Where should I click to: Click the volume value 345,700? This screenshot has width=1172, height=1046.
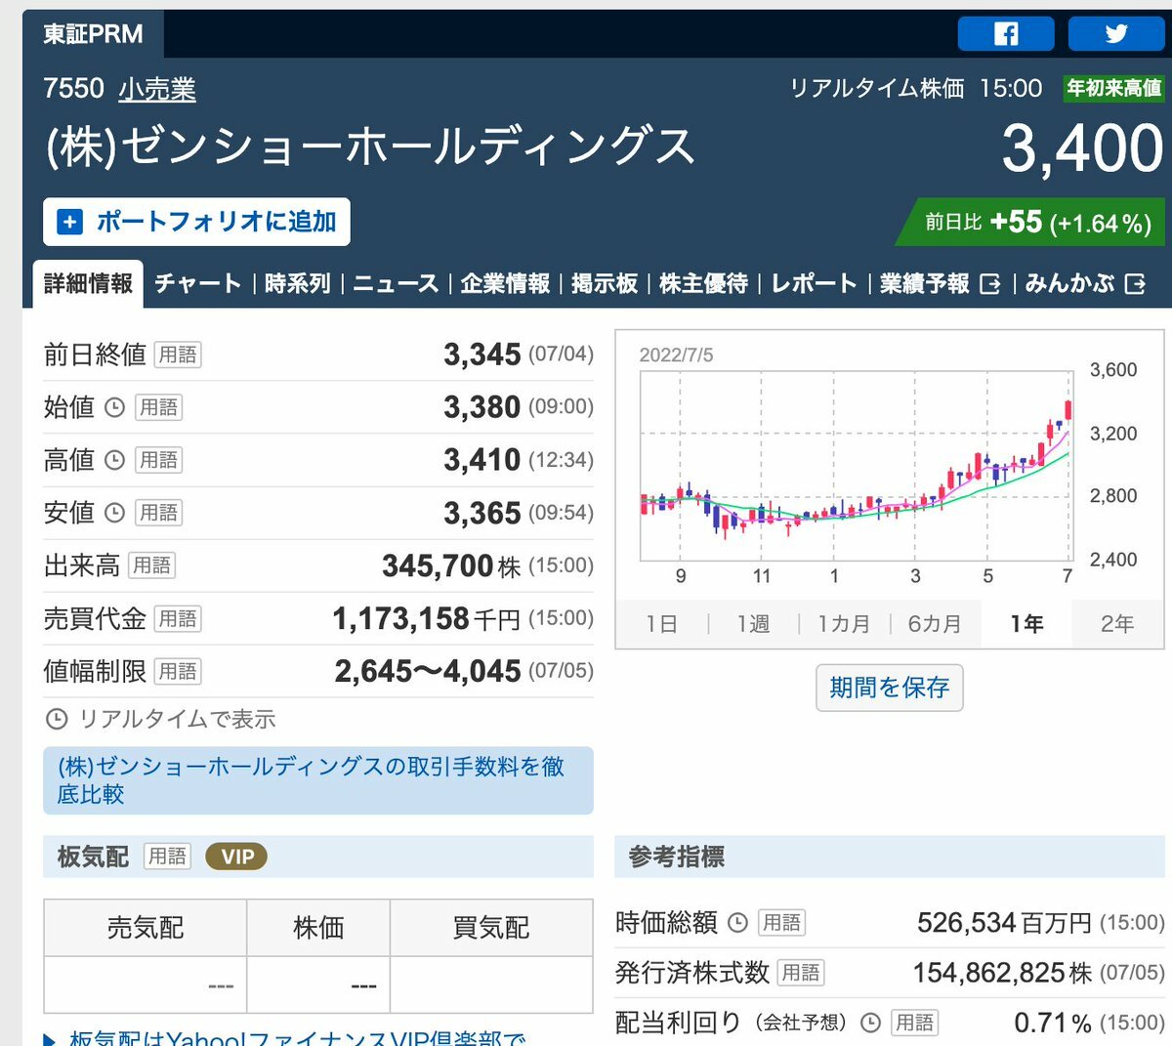[438, 565]
